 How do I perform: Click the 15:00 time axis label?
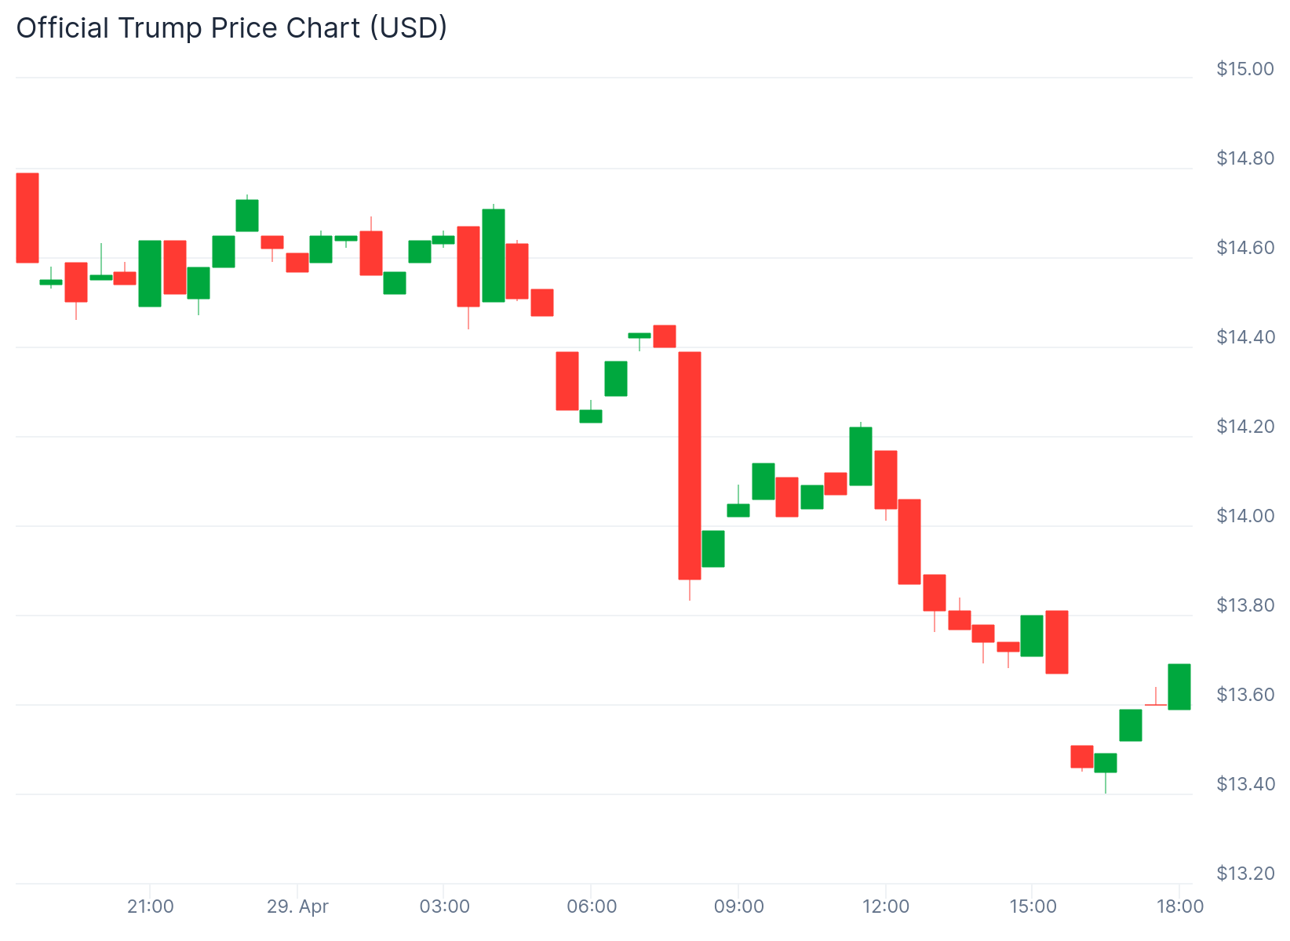[x=1033, y=907]
